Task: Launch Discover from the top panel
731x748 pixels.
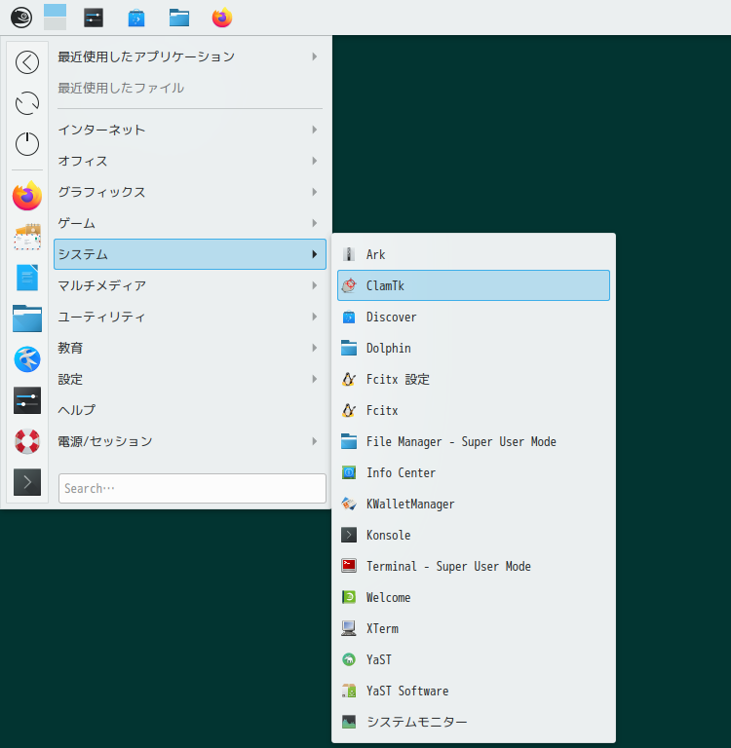Action: pyautogui.click(x=136, y=19)
